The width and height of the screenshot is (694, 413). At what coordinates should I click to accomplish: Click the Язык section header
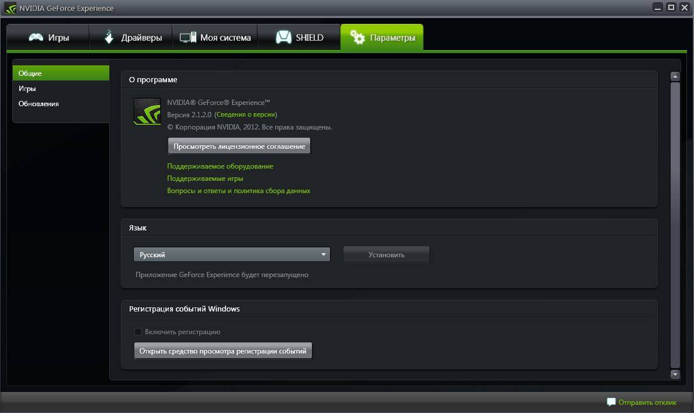(x=138, y=228)
